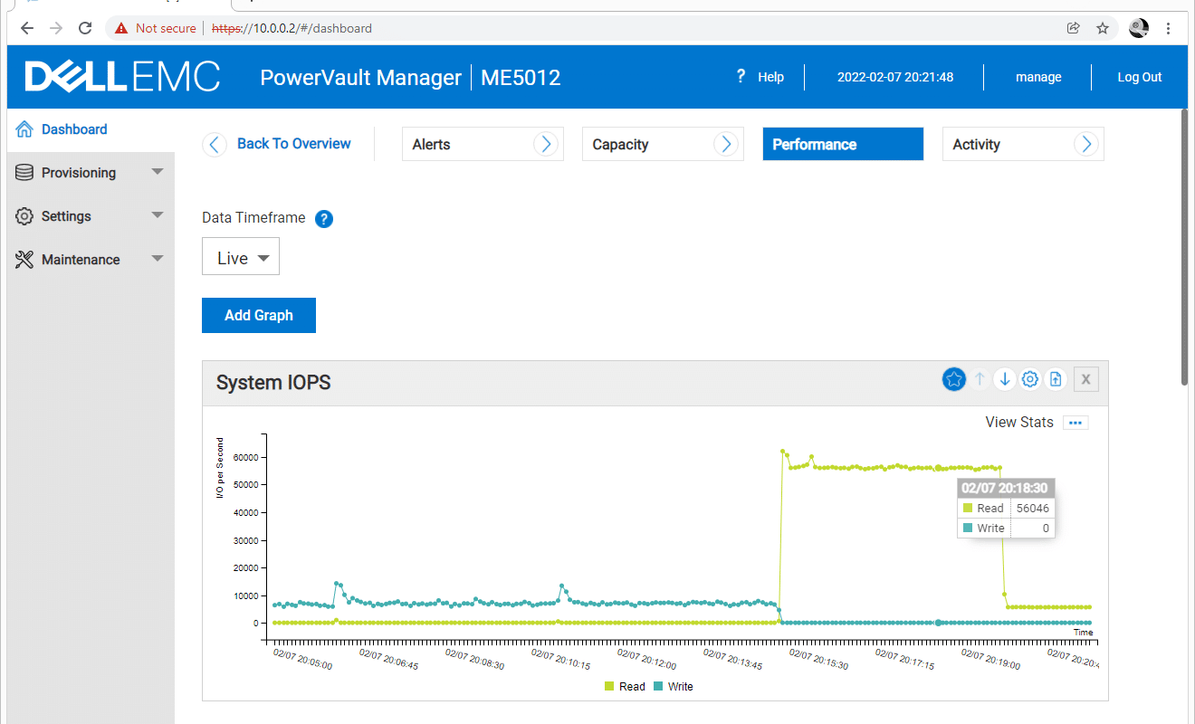
Task: Click the Help link in the header
Action: coord(770,77)
